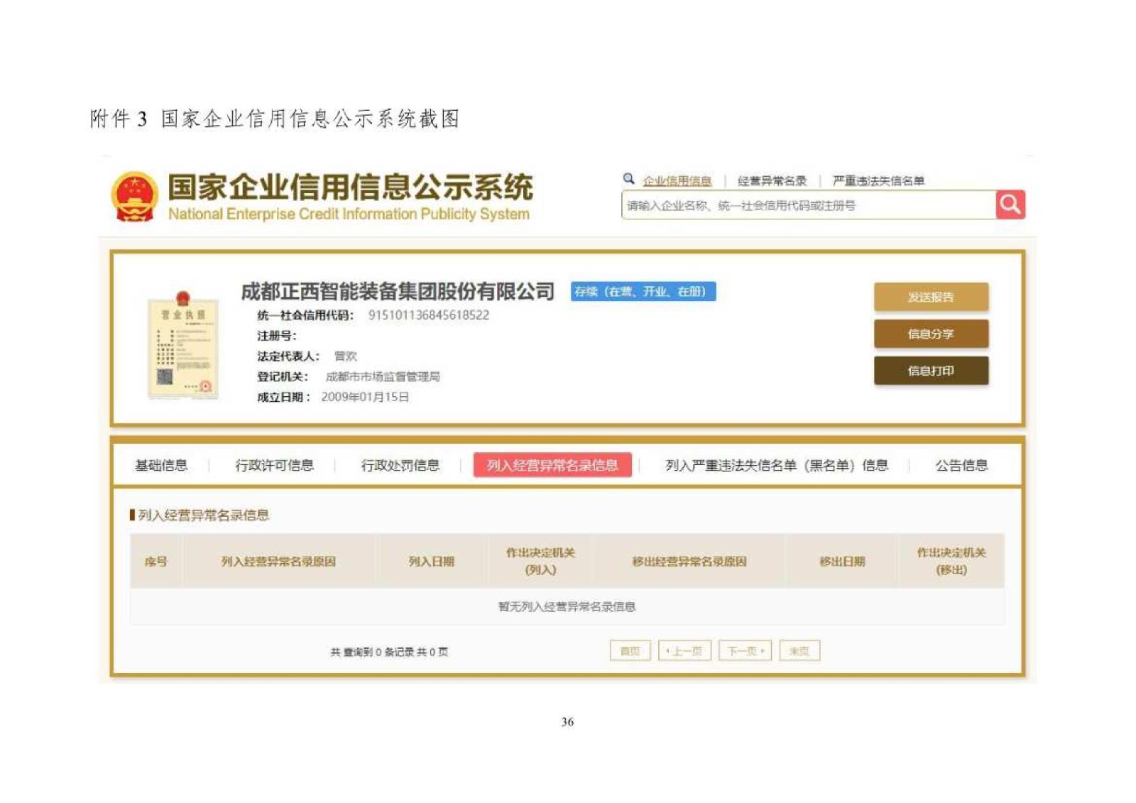Image resolution: width=1136 pixels, height=803 pixels.
Task: Type in the enterprise name search field
Action: tap(808, 206)
